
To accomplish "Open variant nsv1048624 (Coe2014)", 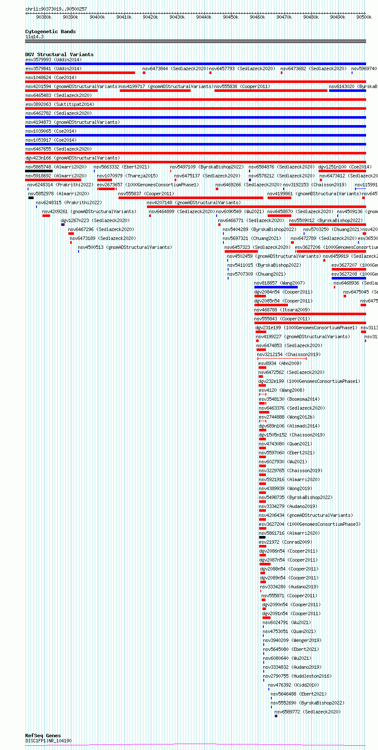I will pyautogui.click(x=51, y=77).
